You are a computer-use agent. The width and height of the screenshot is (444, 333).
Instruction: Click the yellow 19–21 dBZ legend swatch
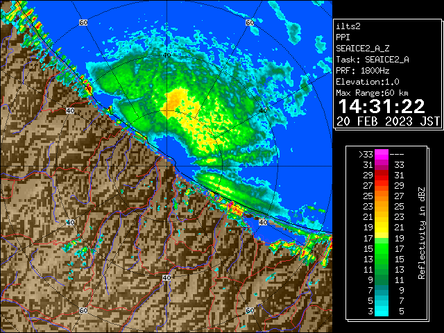click(x=382, y=228)
